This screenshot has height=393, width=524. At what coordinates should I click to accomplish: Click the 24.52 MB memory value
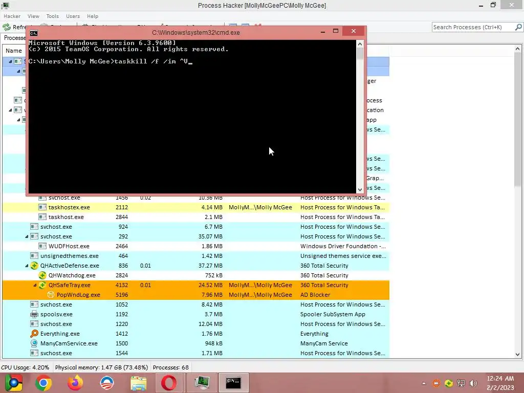(x=210, y=285)
